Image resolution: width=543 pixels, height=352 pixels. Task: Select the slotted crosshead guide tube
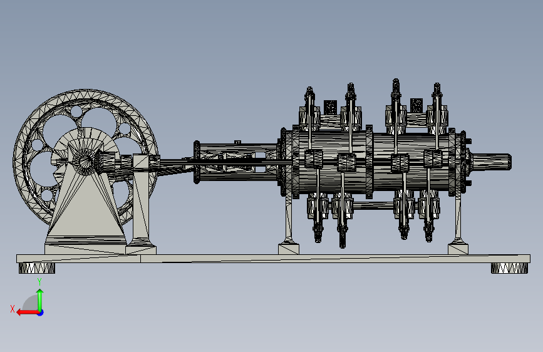(237, 162)
